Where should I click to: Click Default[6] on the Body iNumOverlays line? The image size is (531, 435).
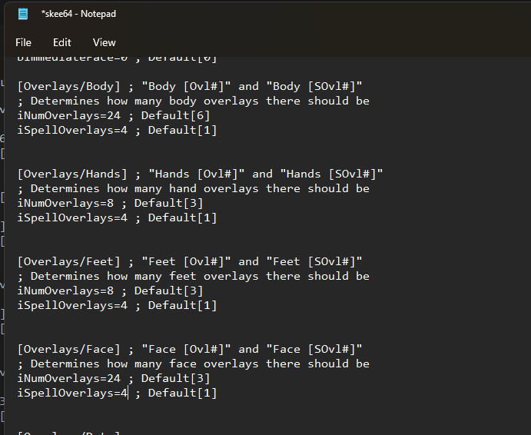coord(176,115)
